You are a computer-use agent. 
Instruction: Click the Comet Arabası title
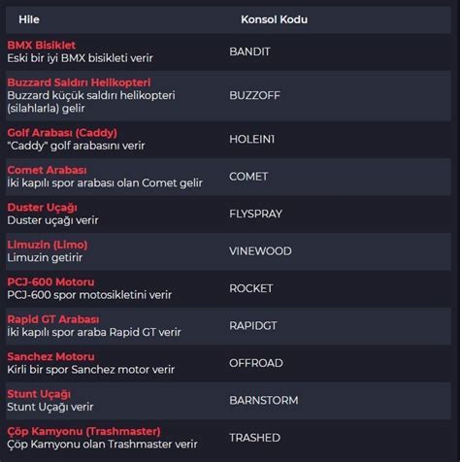tap(47, 170)
